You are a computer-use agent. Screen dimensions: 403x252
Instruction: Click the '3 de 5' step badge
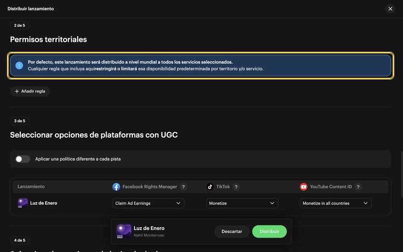point(20,121)
